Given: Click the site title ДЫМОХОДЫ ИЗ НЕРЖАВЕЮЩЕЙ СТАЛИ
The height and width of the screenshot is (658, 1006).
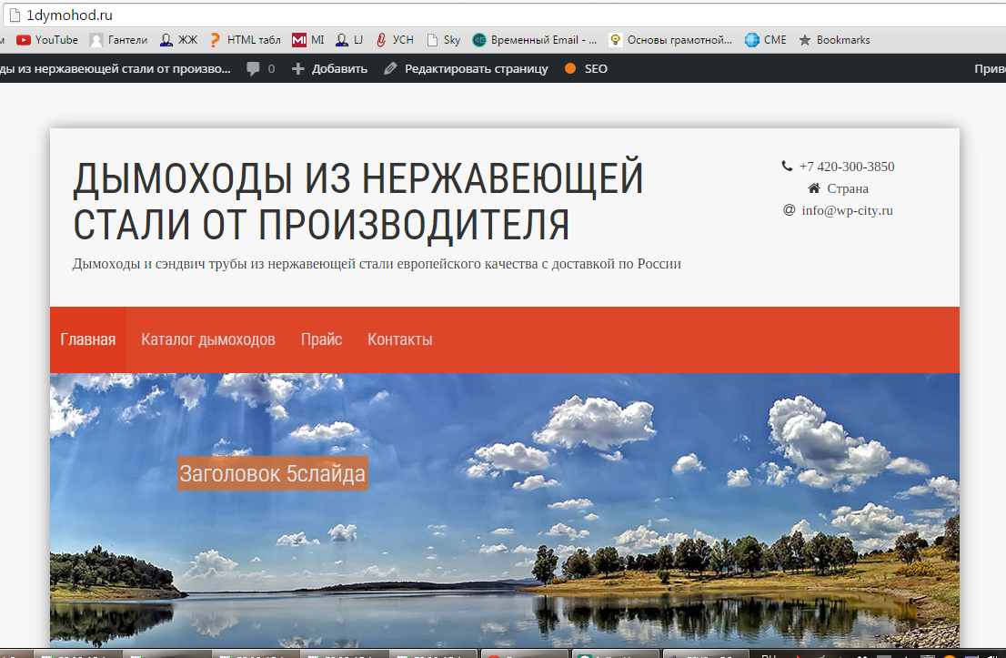Looking at the screenshot, I should (x=358, y=201).
